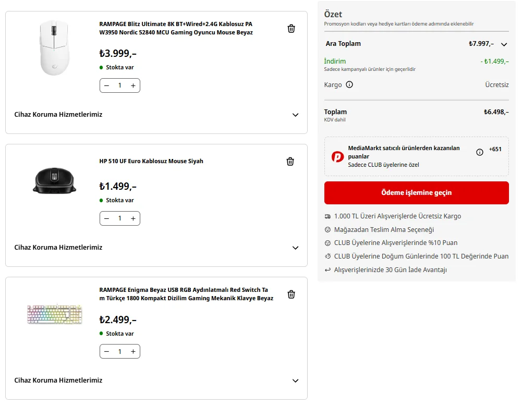522x405 pixels.
Task: Increase HP 510 UF mouse quantity
Action: 133,218
